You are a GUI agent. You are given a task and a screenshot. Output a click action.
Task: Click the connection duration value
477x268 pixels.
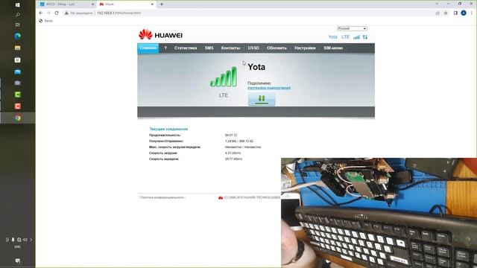231,135
